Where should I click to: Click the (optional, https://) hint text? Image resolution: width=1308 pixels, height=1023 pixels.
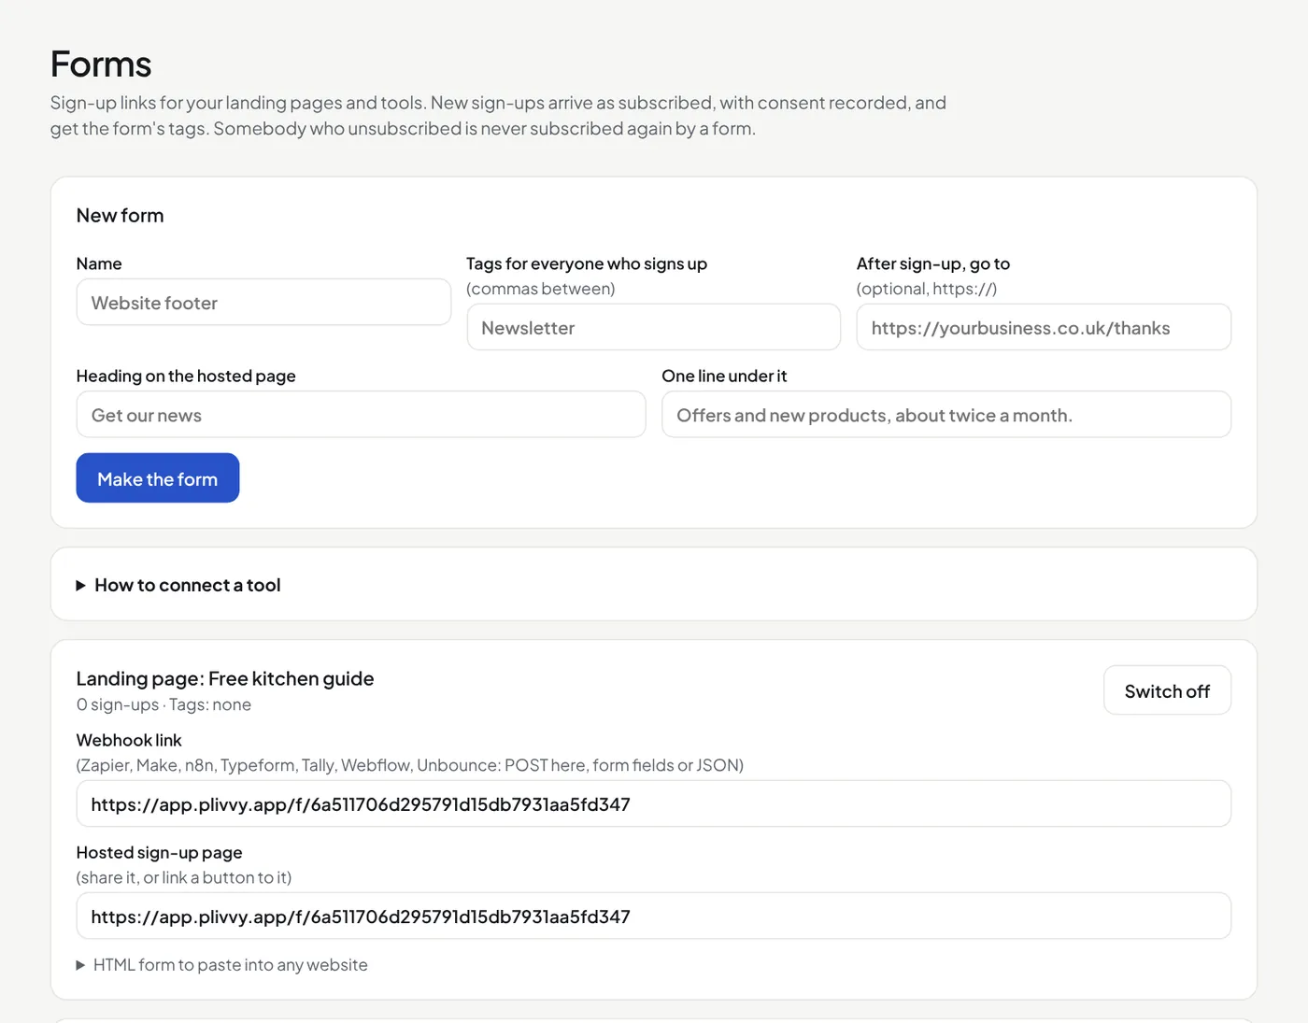click(927, 289)
